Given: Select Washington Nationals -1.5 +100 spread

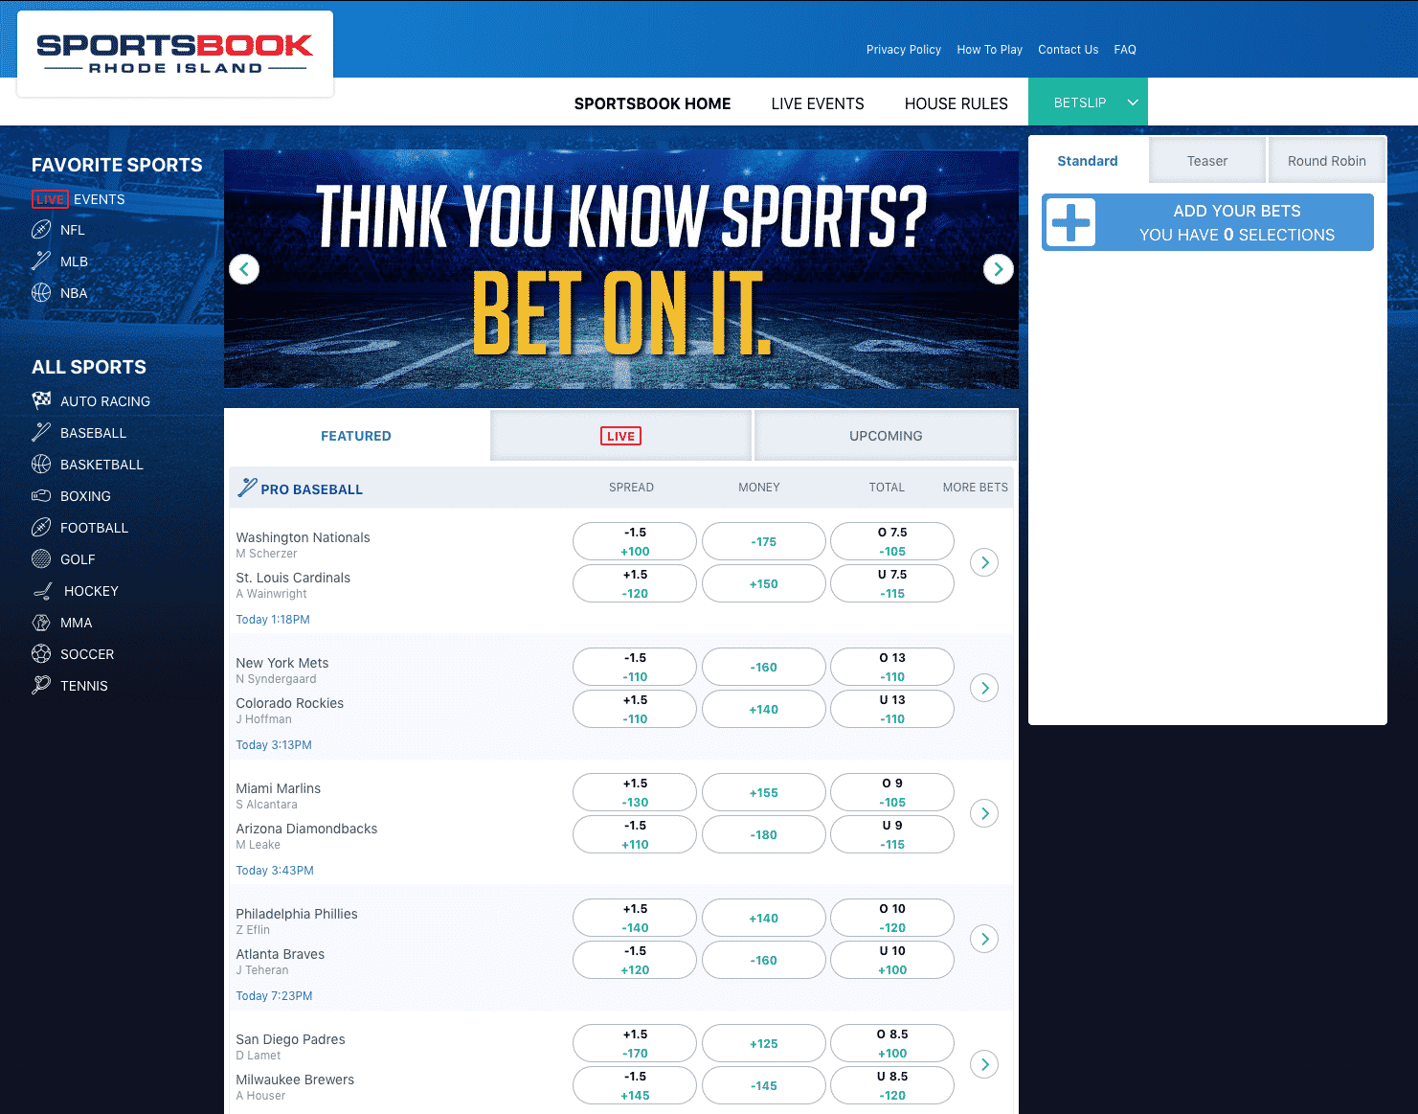Looking at the screenshot, I should pos(635,541).
